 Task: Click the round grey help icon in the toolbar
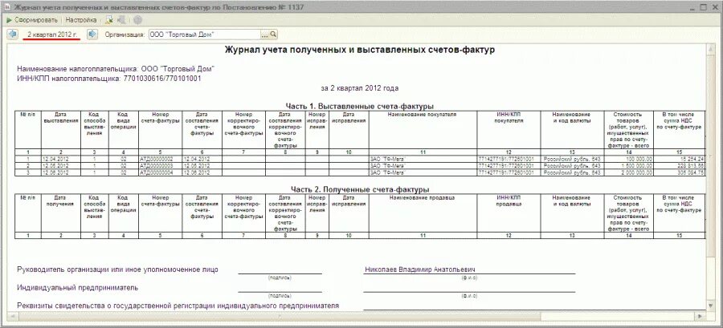pyautogui.click(x=137, y=20)
